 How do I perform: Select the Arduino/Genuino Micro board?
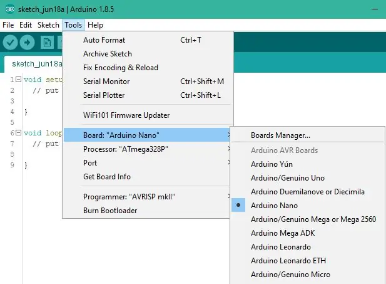[308, 275]
